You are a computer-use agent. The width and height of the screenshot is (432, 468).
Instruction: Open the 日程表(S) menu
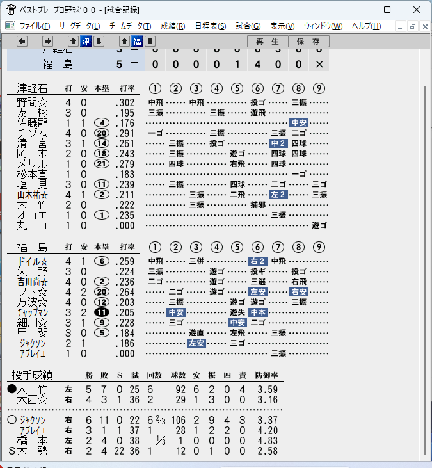click(x=211, y=26)
